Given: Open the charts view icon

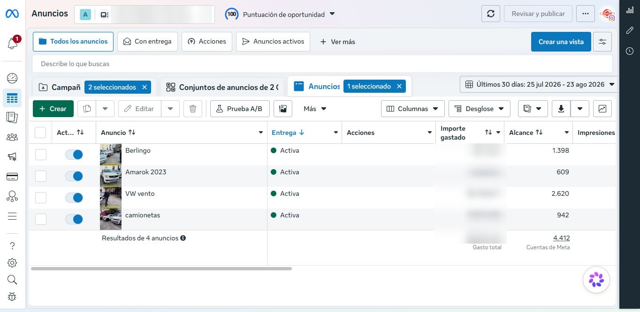Looking at the screenshot, I should click(x=602, y=109).
